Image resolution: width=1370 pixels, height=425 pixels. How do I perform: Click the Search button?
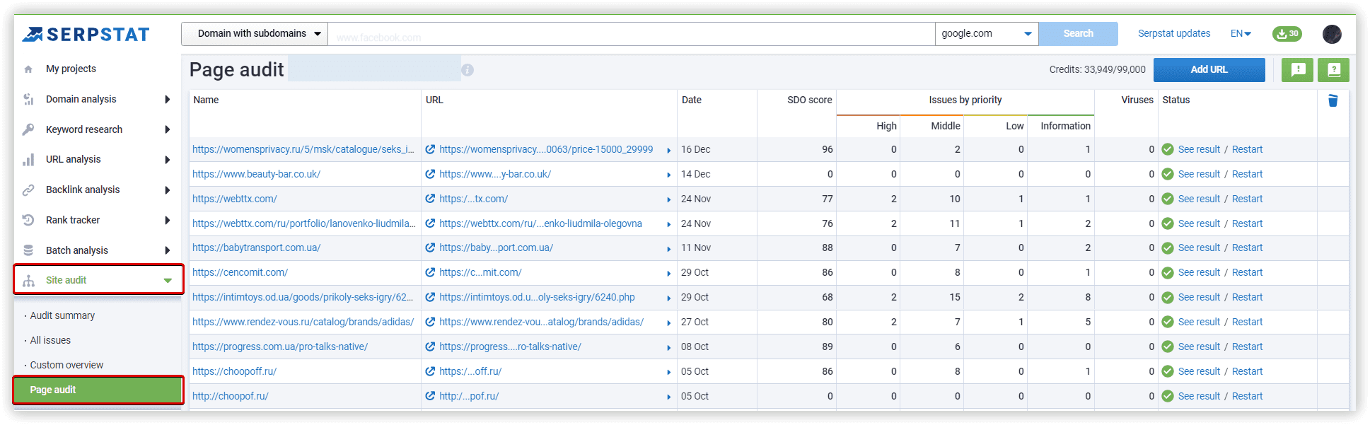click(x=1078, y=33)
